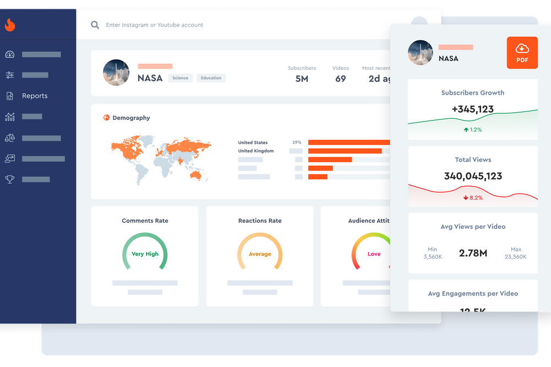Select the United Kingdom row label
Viewport: 551px width, 367px height.
click(256, 151)
